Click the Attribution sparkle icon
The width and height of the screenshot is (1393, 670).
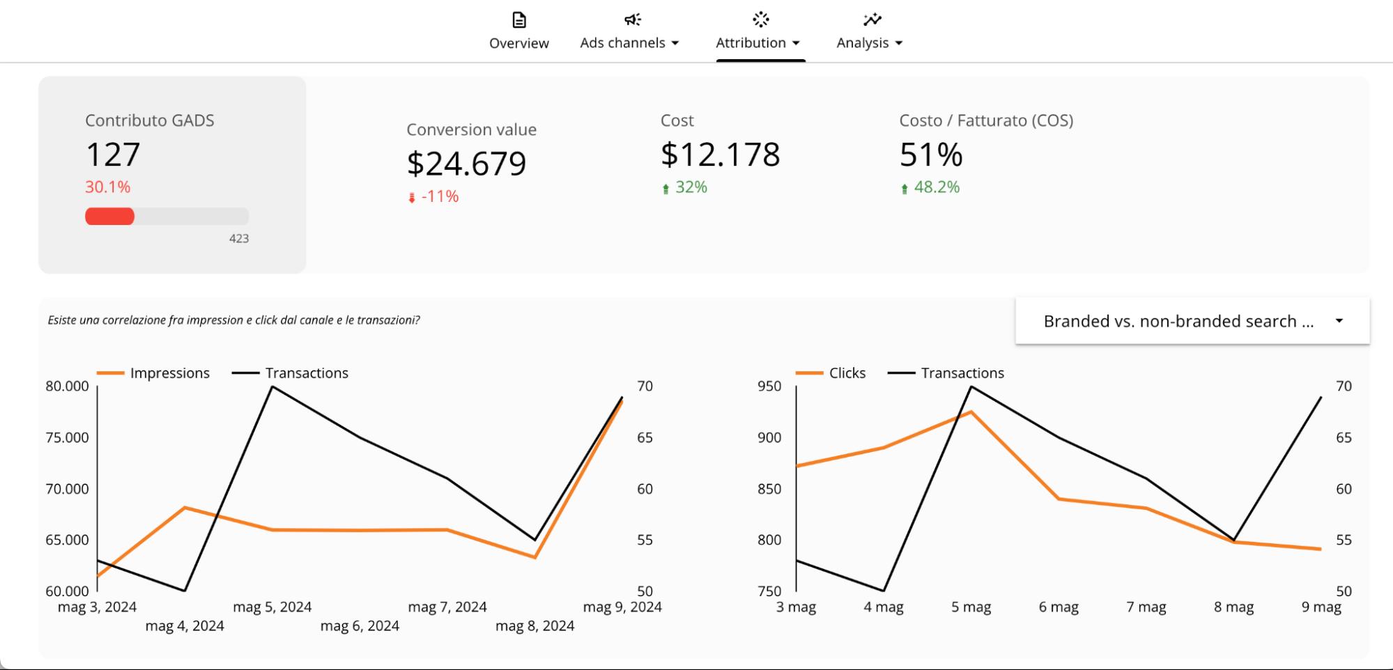coord(760,19)
